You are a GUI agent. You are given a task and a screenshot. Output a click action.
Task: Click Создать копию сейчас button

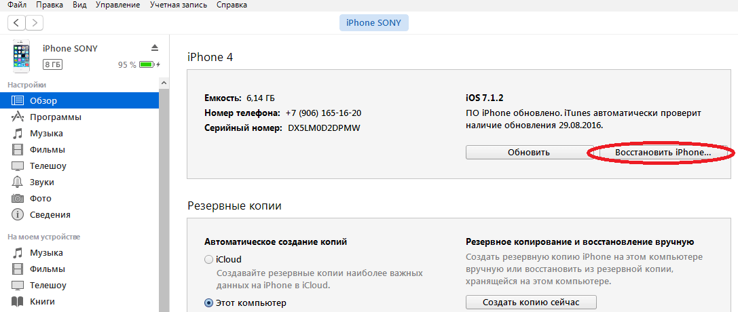531,302
